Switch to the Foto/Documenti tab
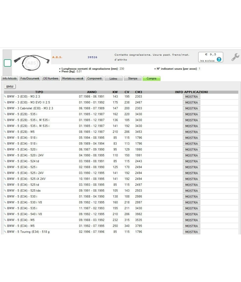Screen dimensions: 241x282 pos(30,78)
